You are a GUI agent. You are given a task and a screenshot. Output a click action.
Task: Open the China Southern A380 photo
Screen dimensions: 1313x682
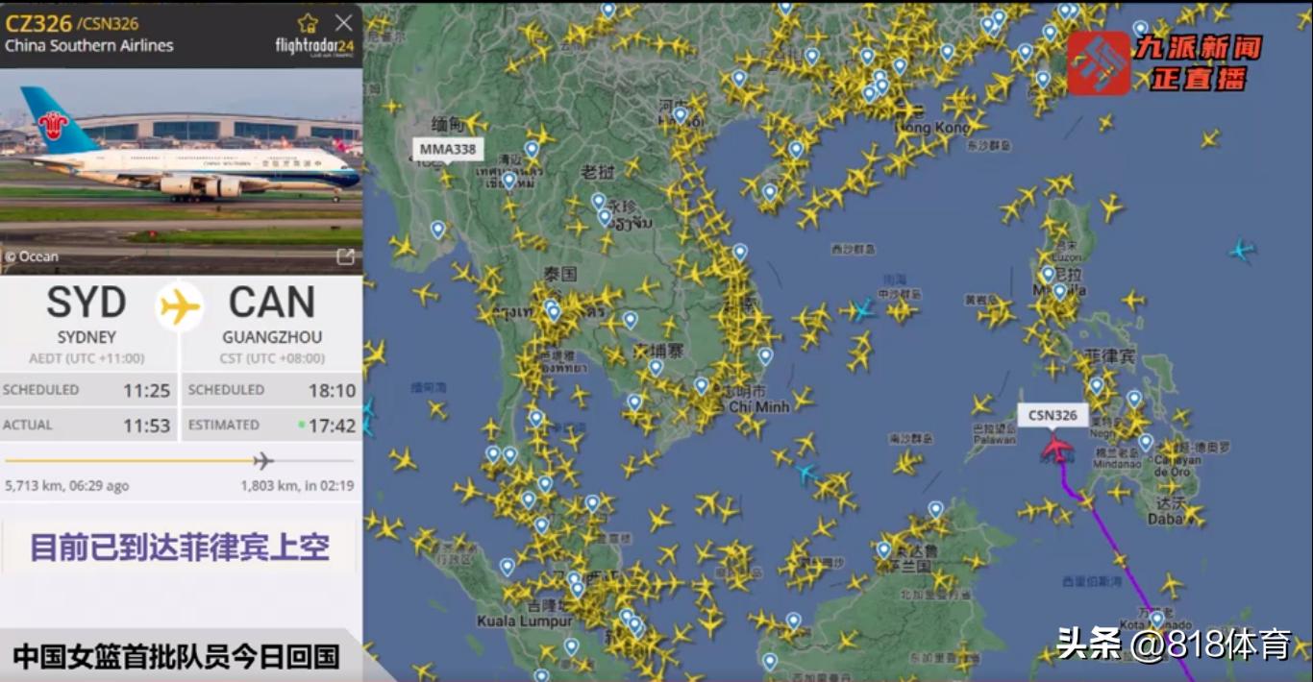[x=181, y=171]
